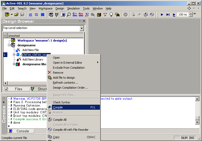Select Workspace 'wsname' tree item

click(x=42, y=41)
